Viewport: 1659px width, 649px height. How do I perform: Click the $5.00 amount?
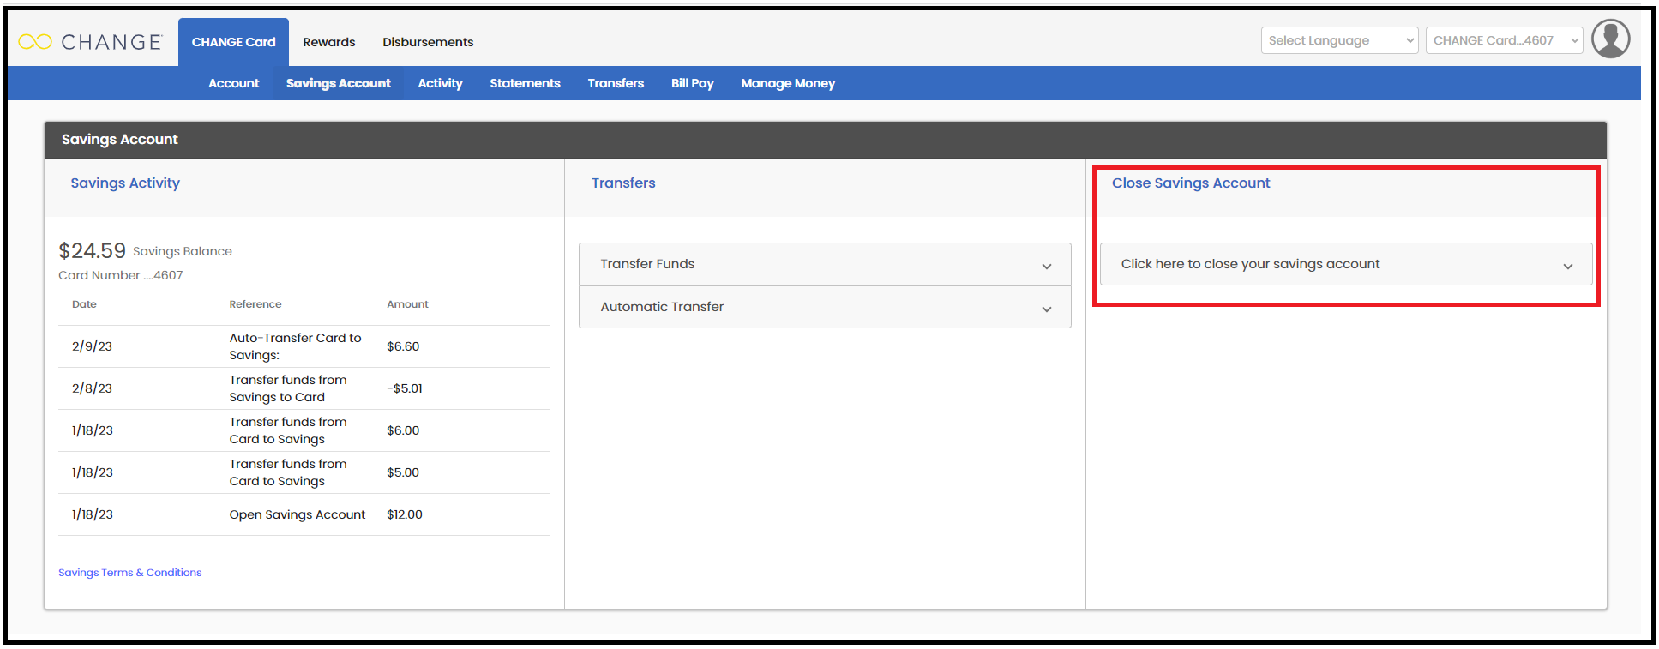click(403, 472)
